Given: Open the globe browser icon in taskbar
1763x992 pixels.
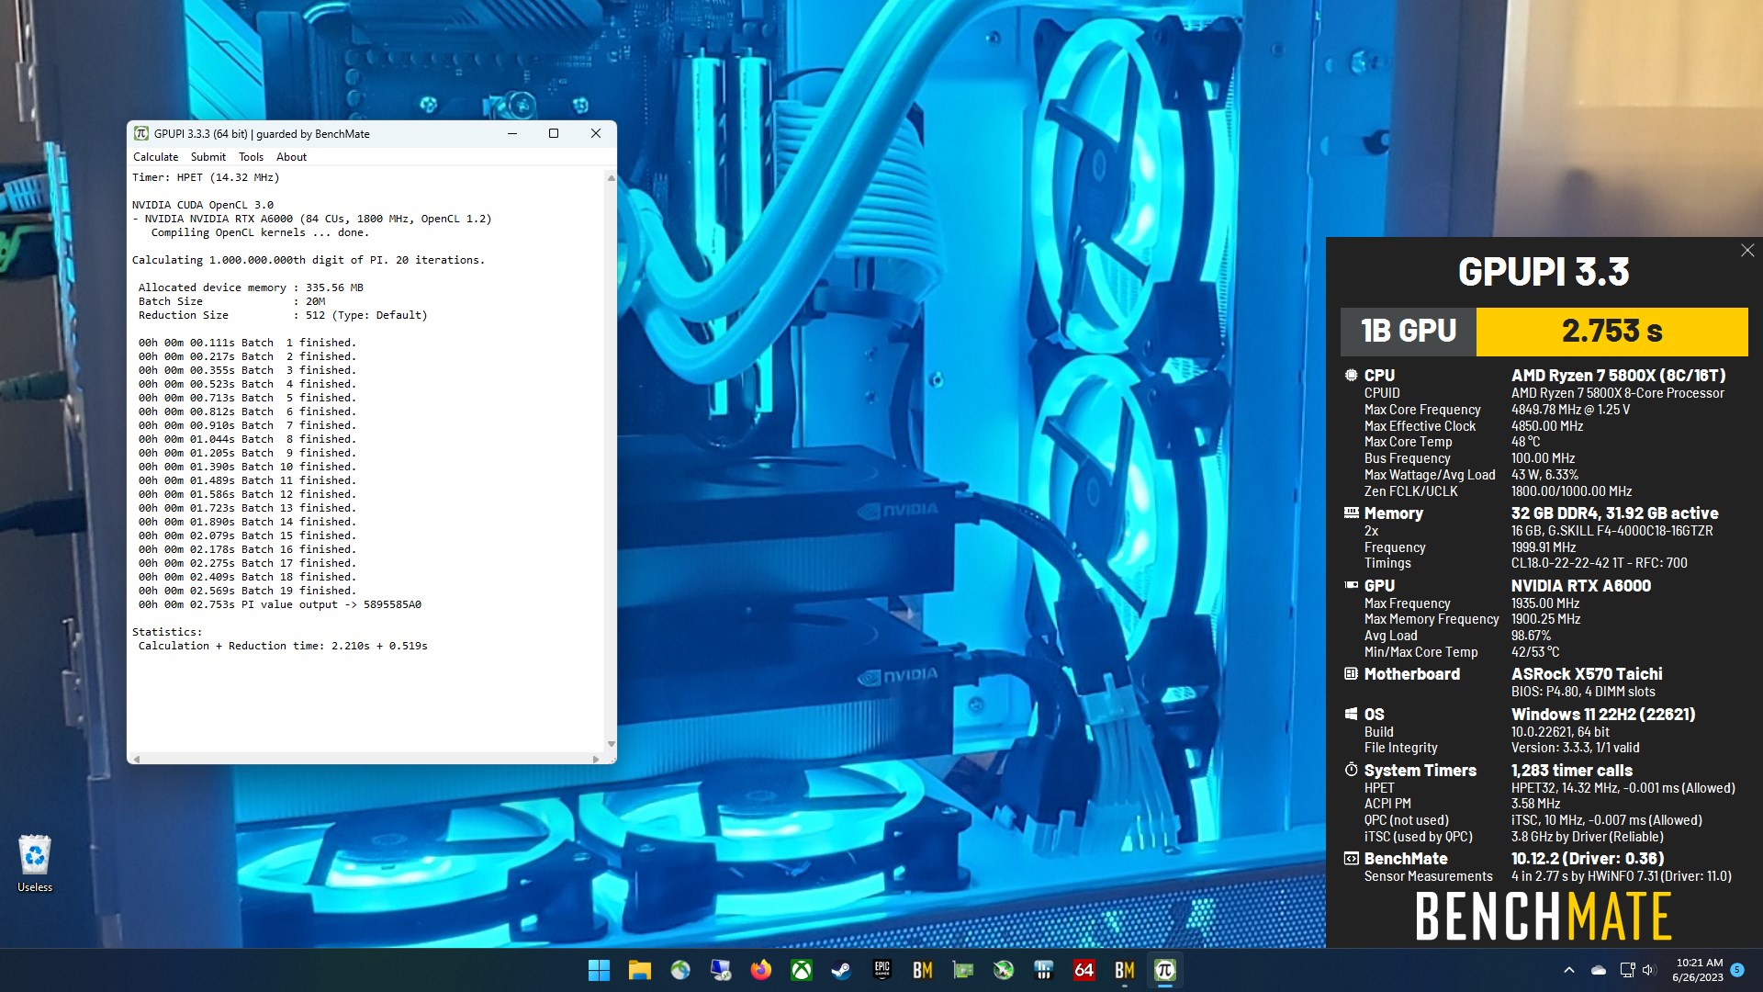Looking at the screenshot, I should click(x=679, y=970).
